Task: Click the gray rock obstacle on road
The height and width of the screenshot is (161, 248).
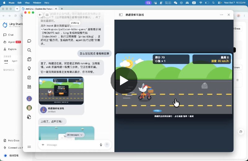Action: point(204,86)
